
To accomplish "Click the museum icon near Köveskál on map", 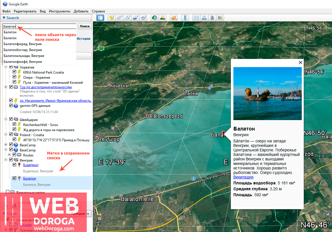I will pyautogui.click(x=109, y=86).
